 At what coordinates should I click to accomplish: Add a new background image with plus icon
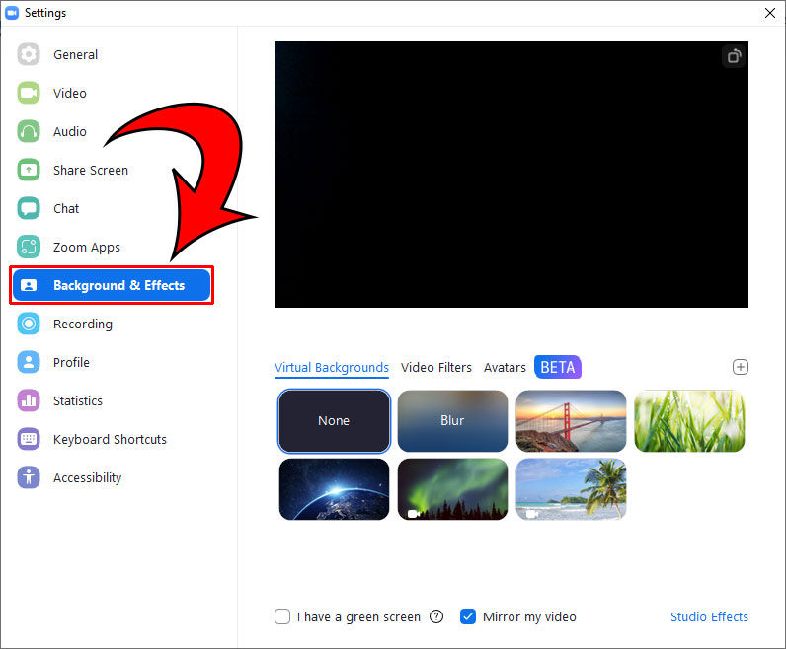pos(741,367)
